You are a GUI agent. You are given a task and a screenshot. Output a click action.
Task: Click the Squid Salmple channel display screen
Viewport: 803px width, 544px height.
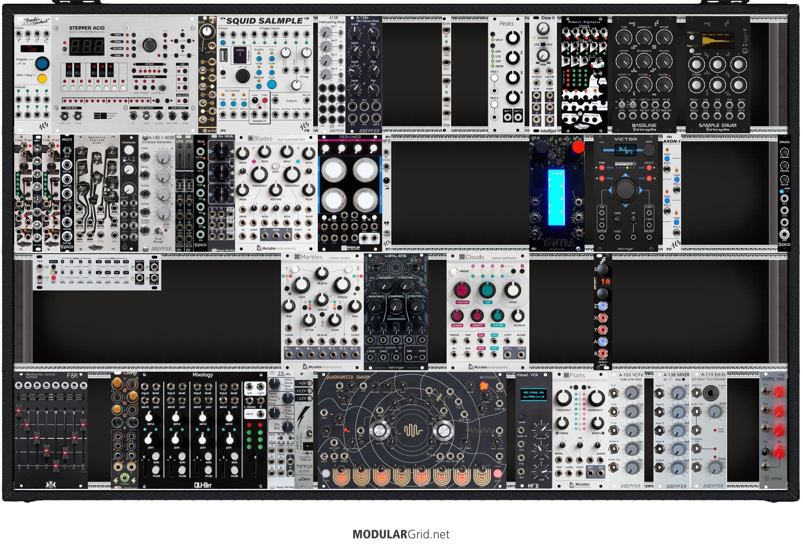(x=240, y=54)
